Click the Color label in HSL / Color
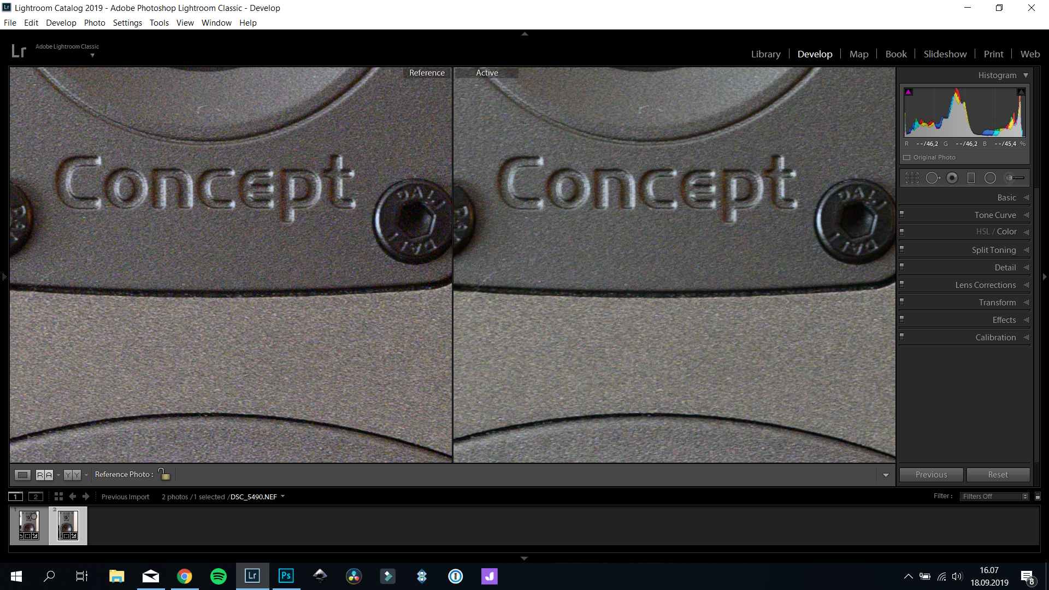 pos(1006,232)
